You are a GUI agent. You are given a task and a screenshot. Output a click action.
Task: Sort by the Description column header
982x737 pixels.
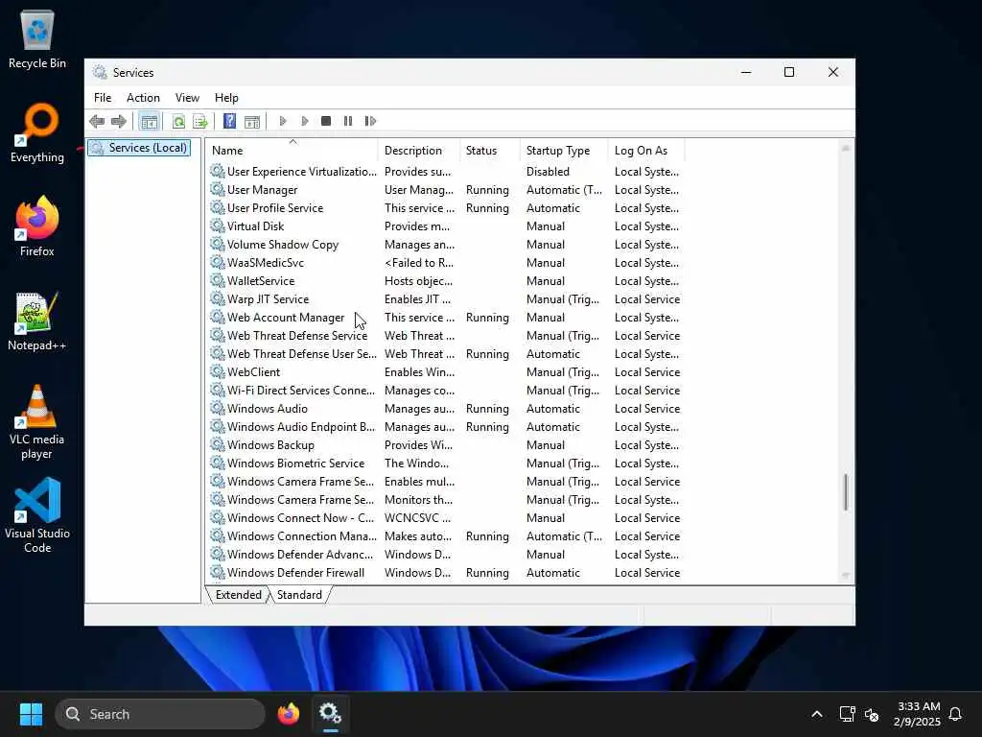[x=418, y=151]
